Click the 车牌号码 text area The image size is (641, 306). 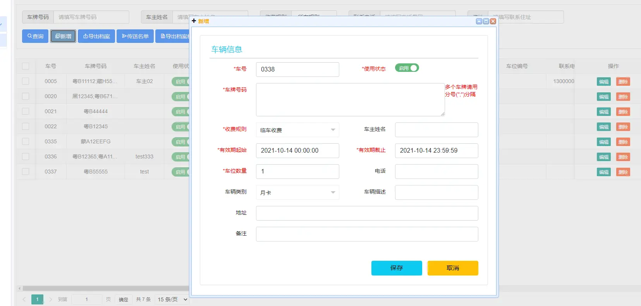(x=350, y=100)
